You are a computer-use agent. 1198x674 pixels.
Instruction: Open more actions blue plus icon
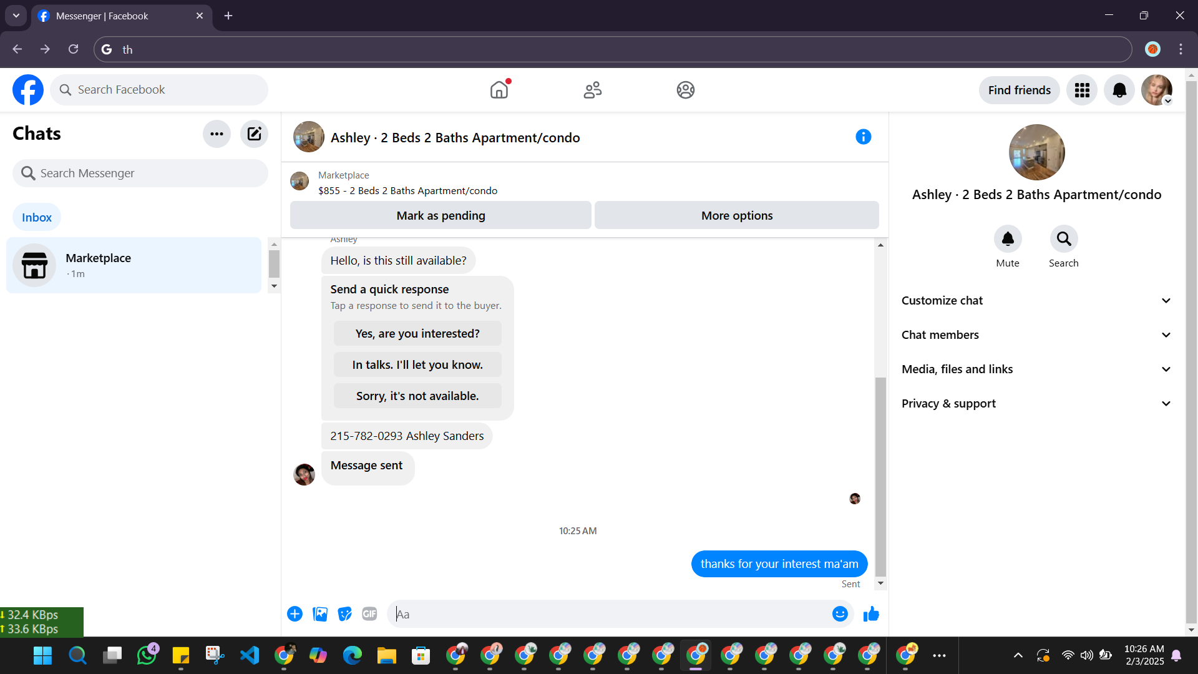click(295, 614)
